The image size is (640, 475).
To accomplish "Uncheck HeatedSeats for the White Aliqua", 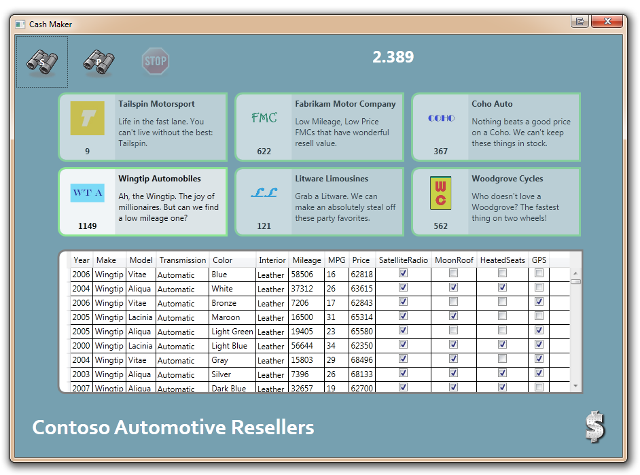I will pos(502,287).
